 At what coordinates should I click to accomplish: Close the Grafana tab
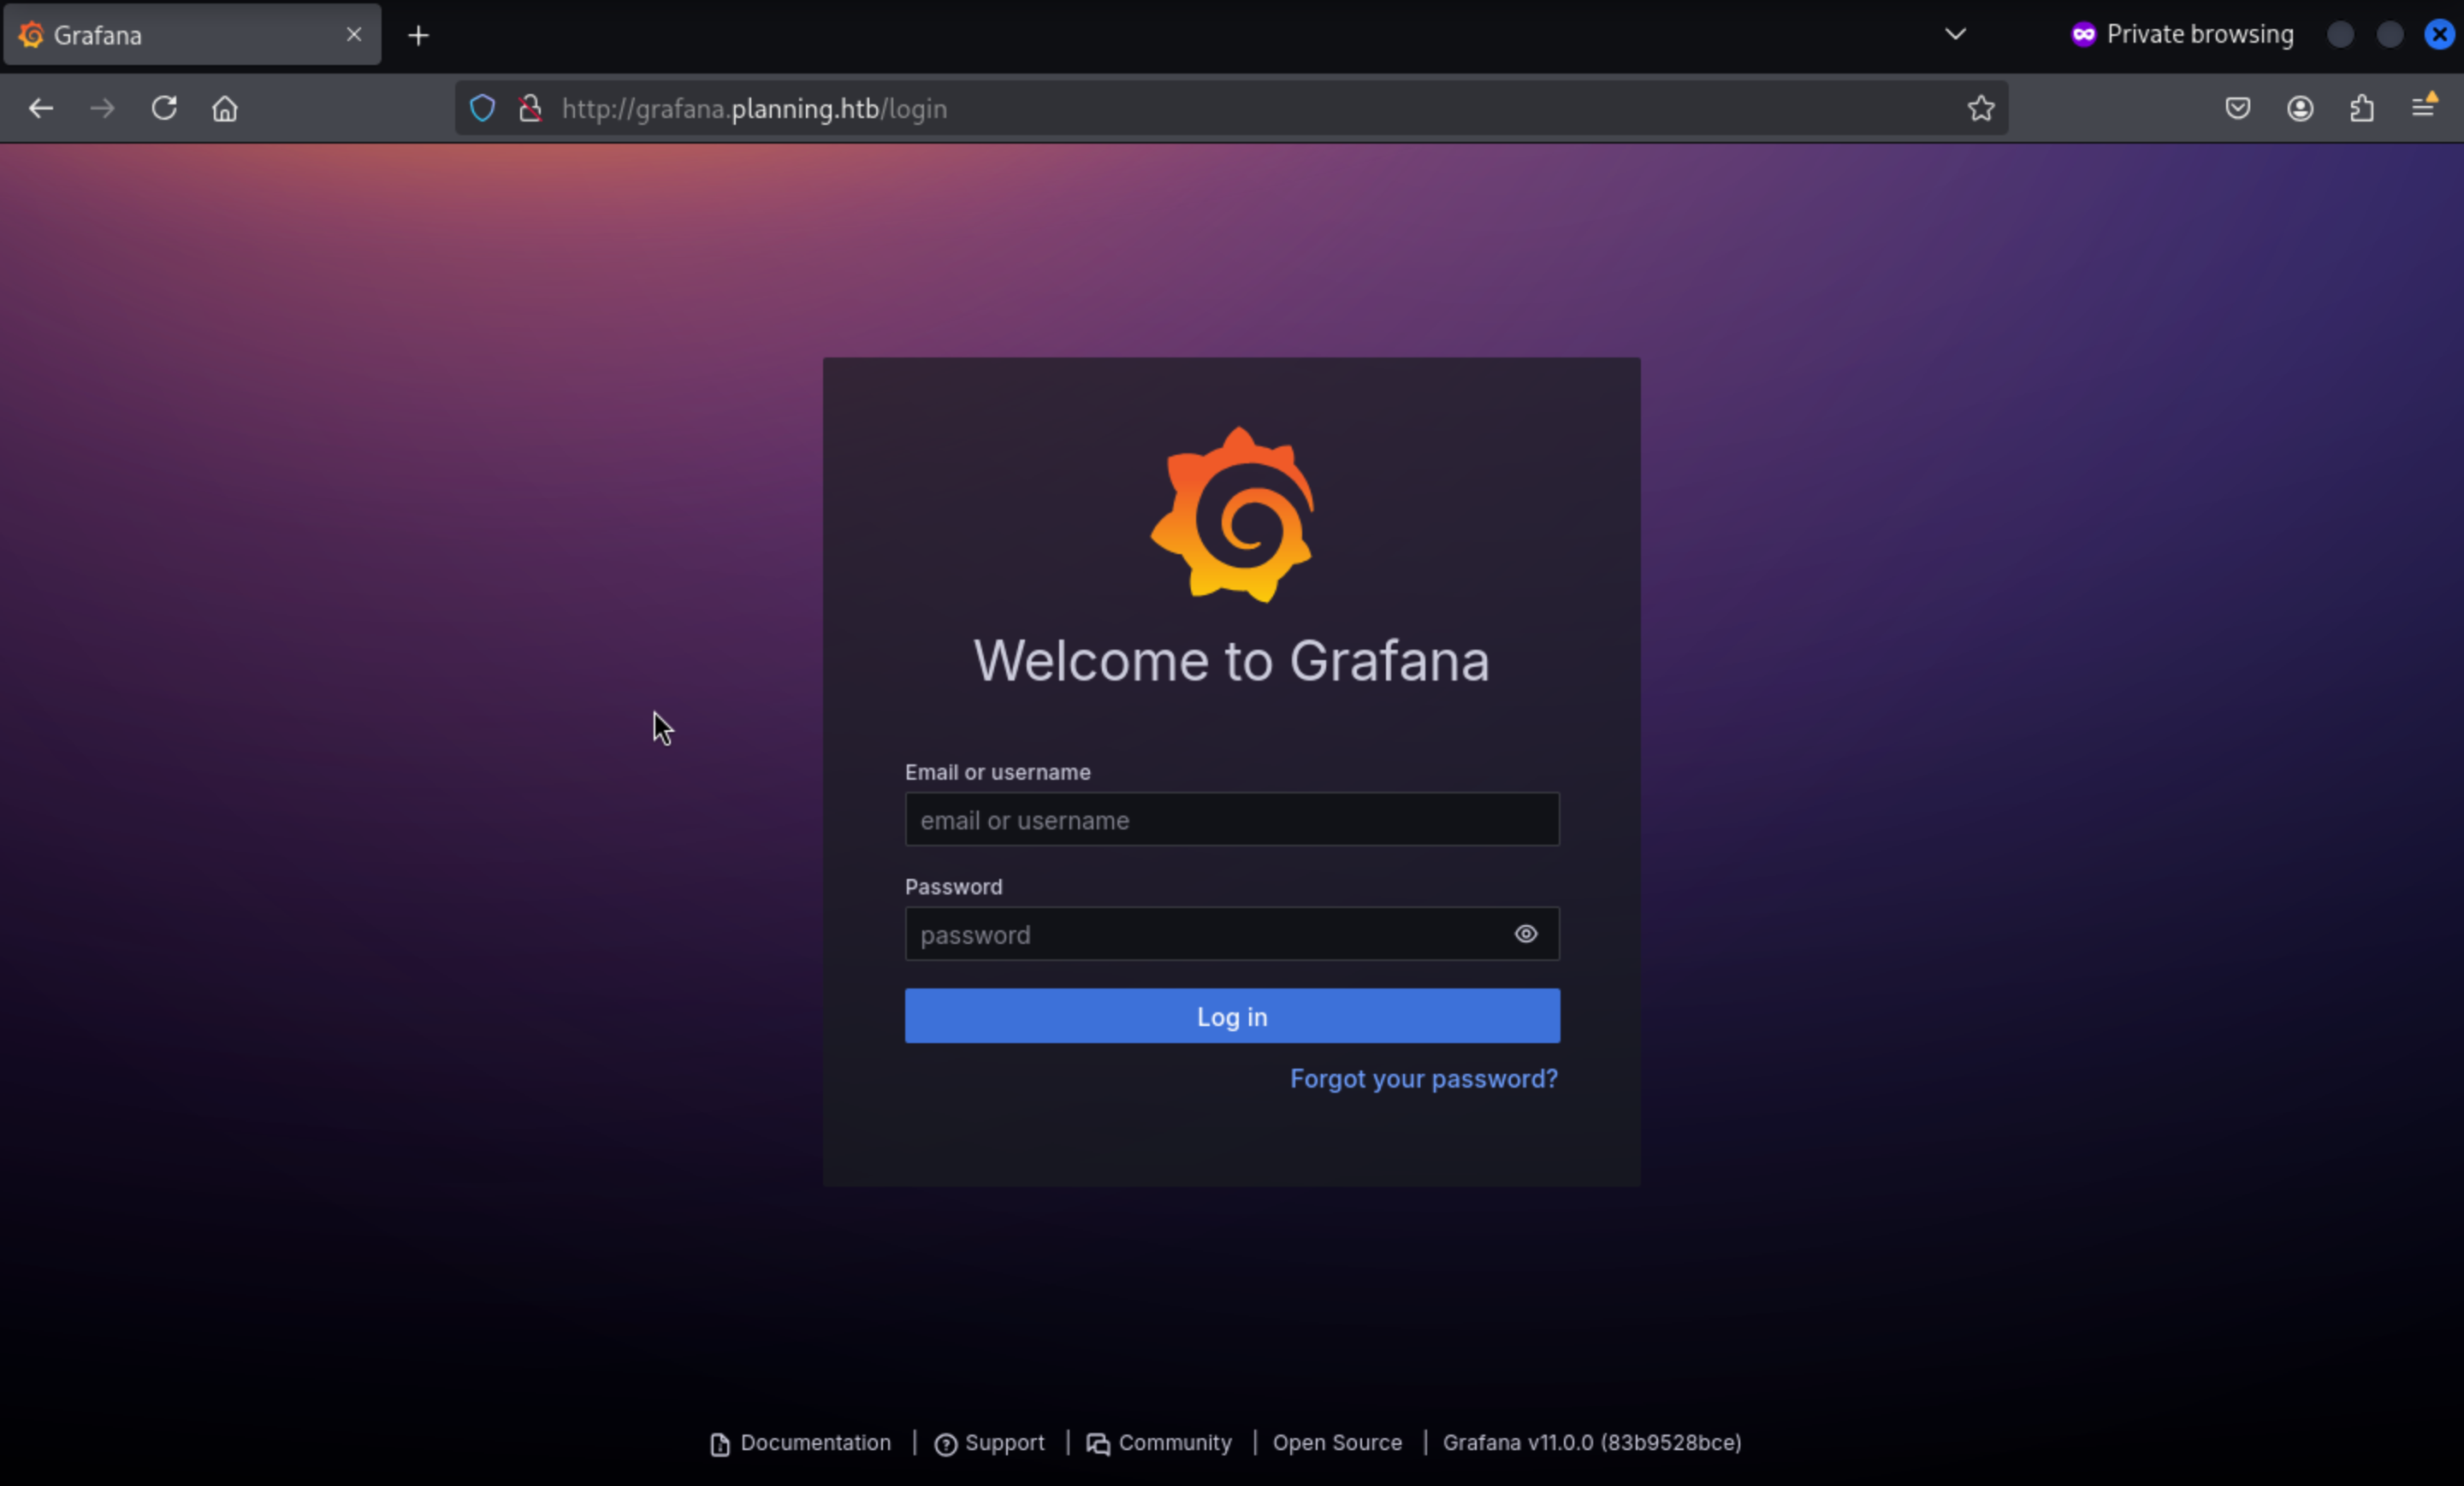click(x=354, y=35)
